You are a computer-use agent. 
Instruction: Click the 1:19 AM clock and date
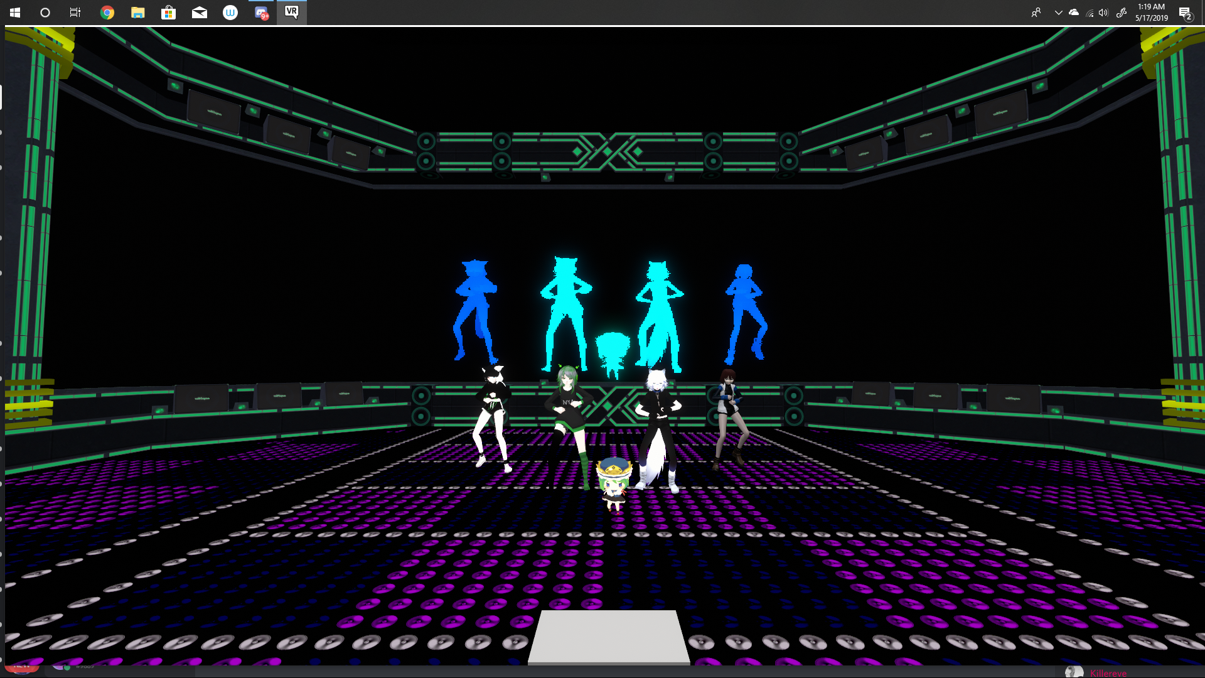1151,13
